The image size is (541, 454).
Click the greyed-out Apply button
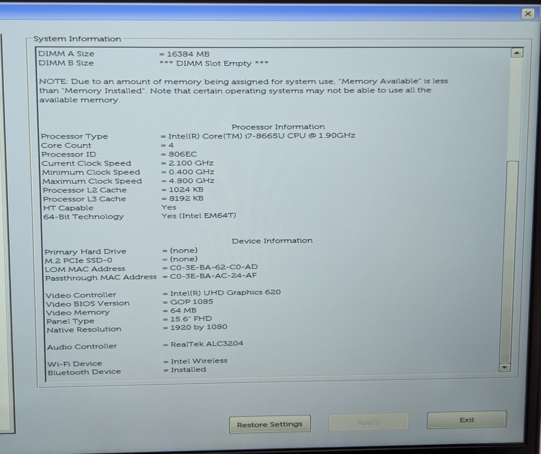pyautogui.click(x=369, y=422)
